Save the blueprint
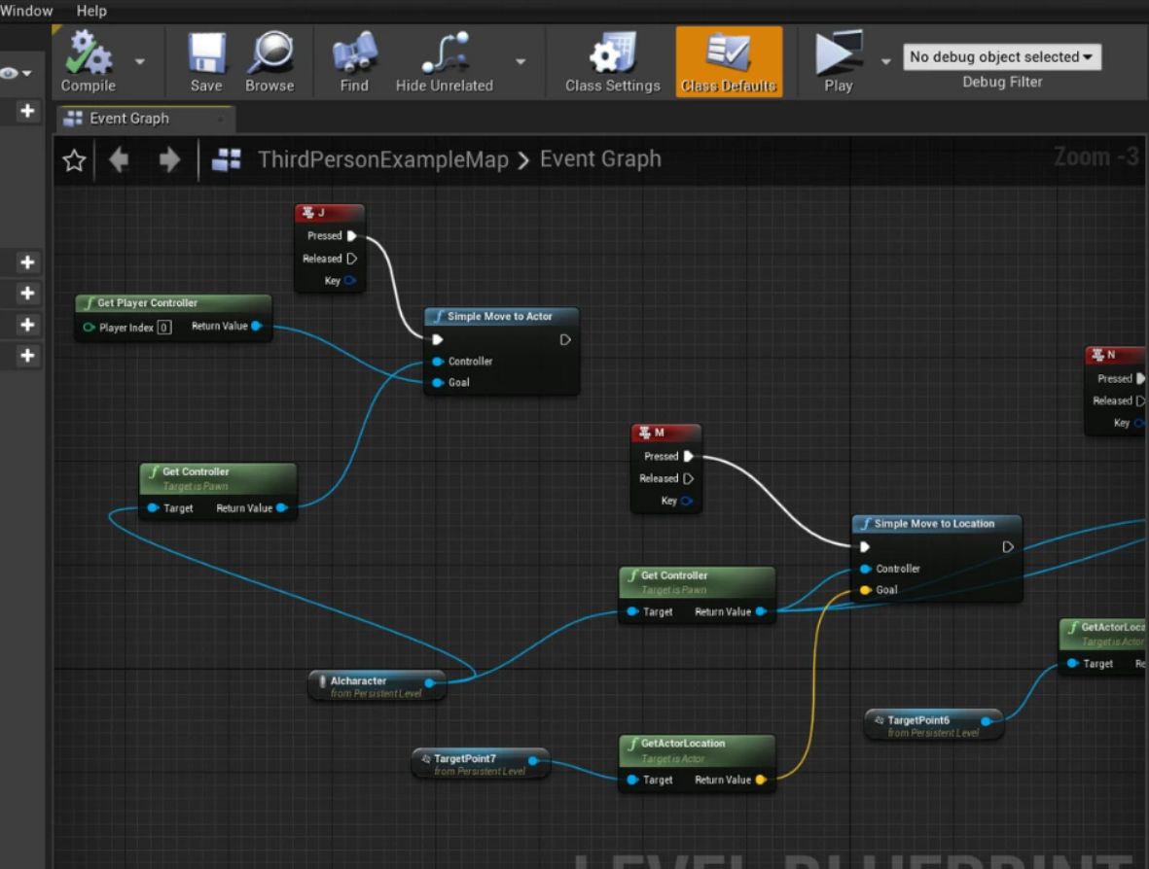 (206, 61)
